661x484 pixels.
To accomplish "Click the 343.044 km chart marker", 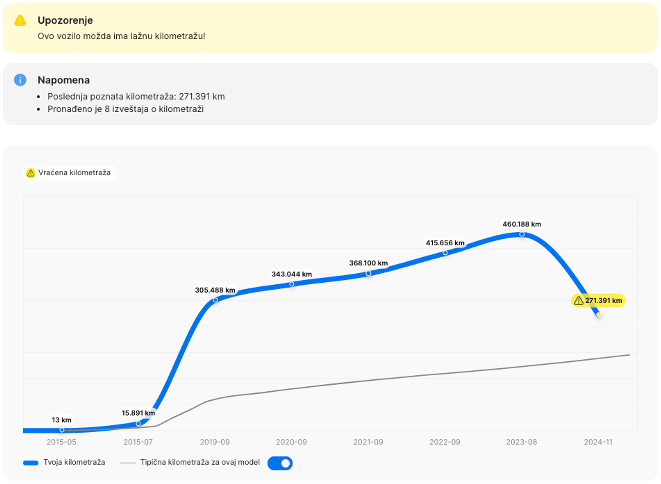I will (292, 284).
